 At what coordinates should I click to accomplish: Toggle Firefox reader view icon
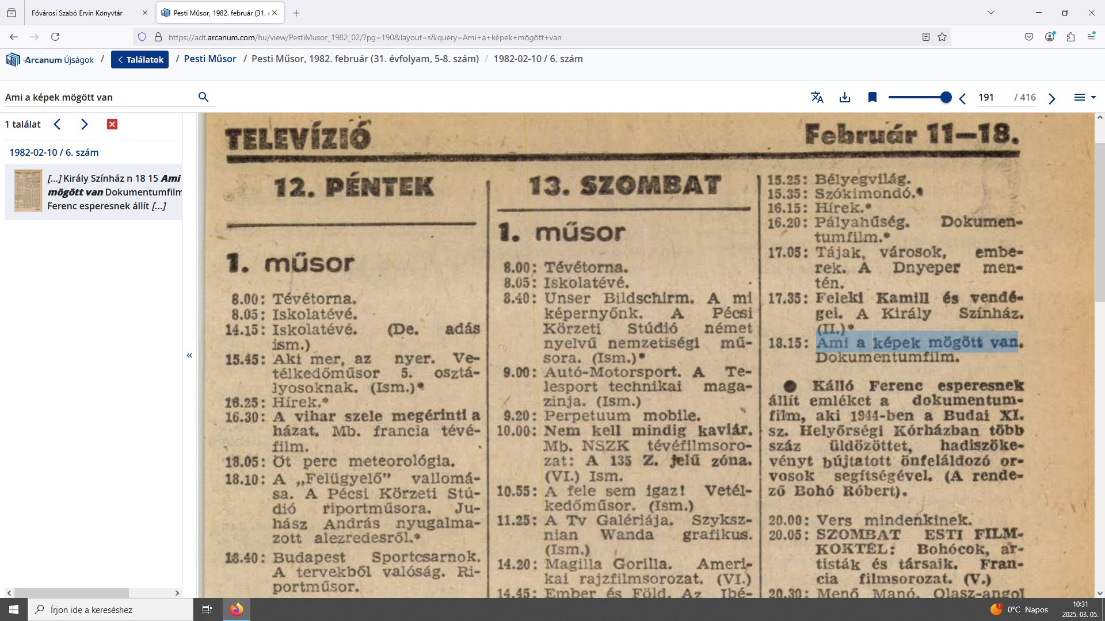click(925, 37)
